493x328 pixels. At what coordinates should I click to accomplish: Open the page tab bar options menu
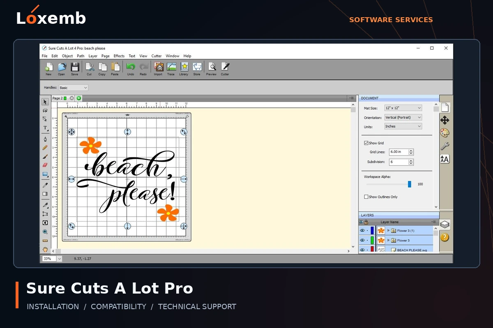351,98
